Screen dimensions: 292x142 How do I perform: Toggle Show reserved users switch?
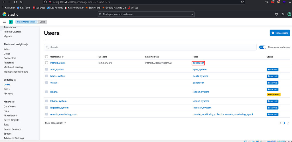pos(263,47)
